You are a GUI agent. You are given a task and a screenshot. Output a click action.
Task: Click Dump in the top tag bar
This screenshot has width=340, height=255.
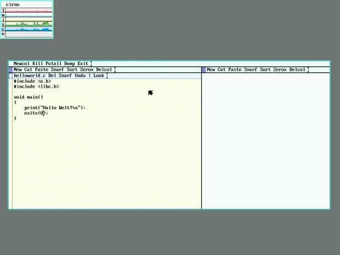point(70,64)
